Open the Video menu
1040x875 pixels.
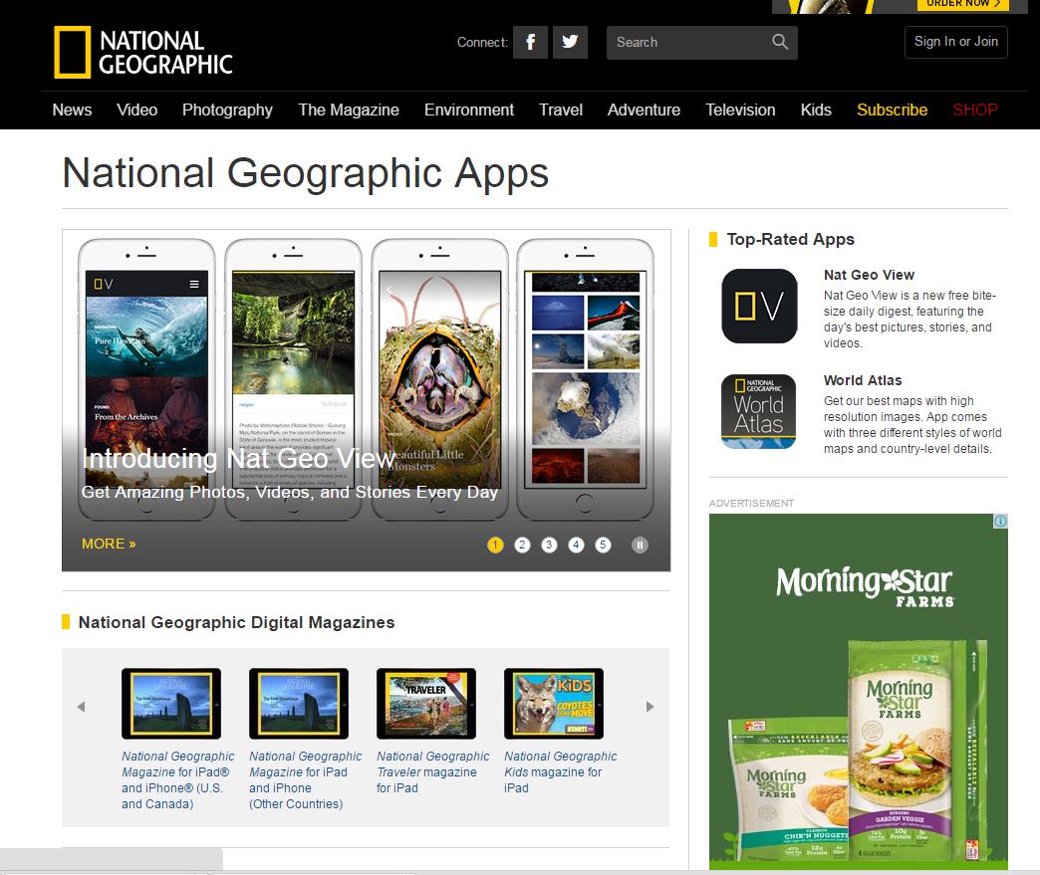pos(137,110)
